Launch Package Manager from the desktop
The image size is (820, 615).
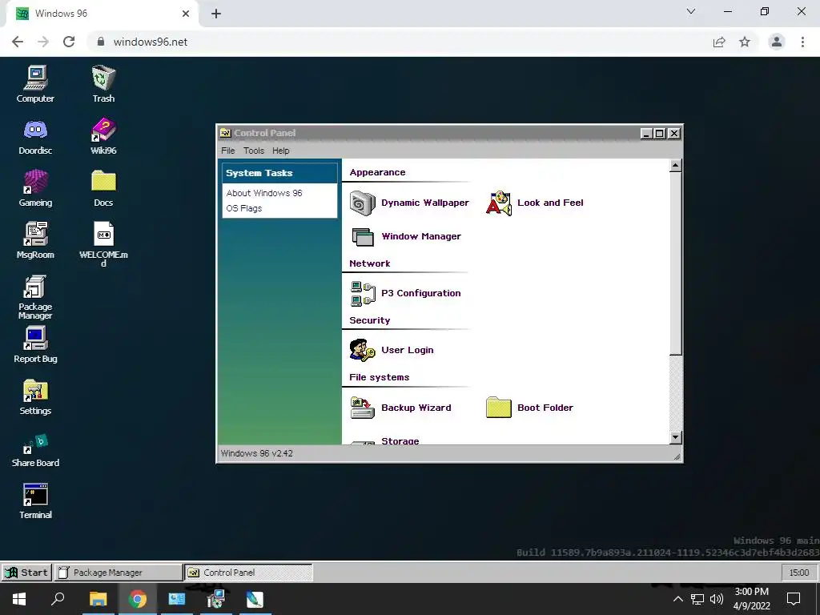[35, 296]
